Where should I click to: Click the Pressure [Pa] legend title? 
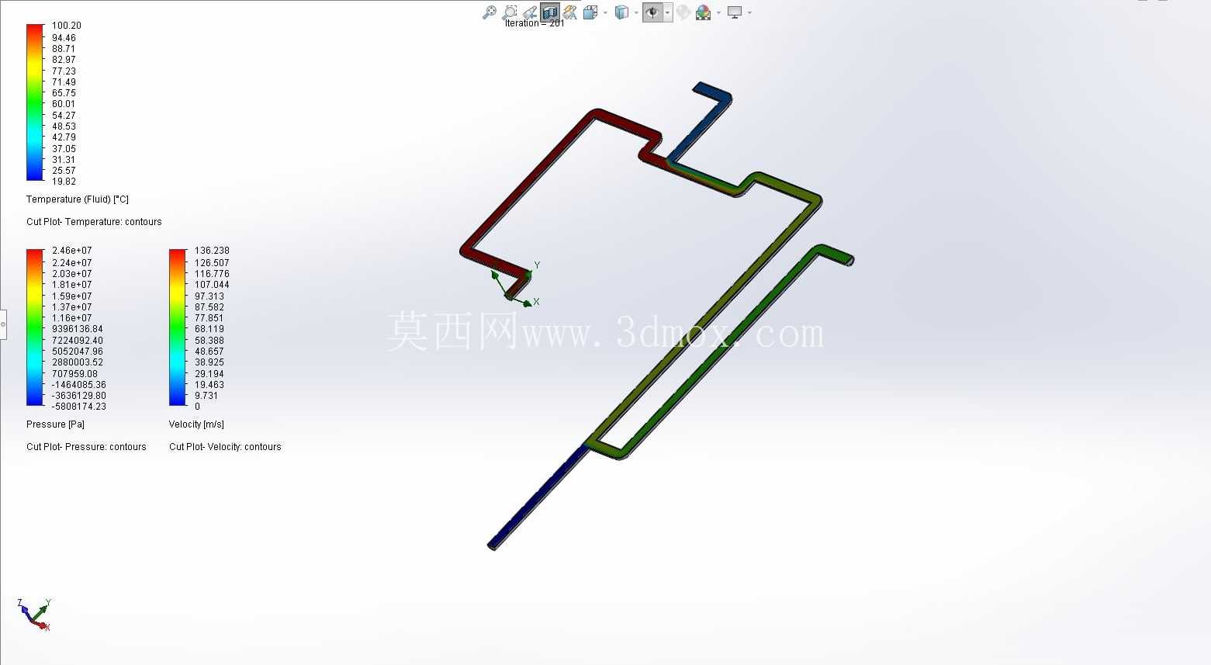coord(55,424)
